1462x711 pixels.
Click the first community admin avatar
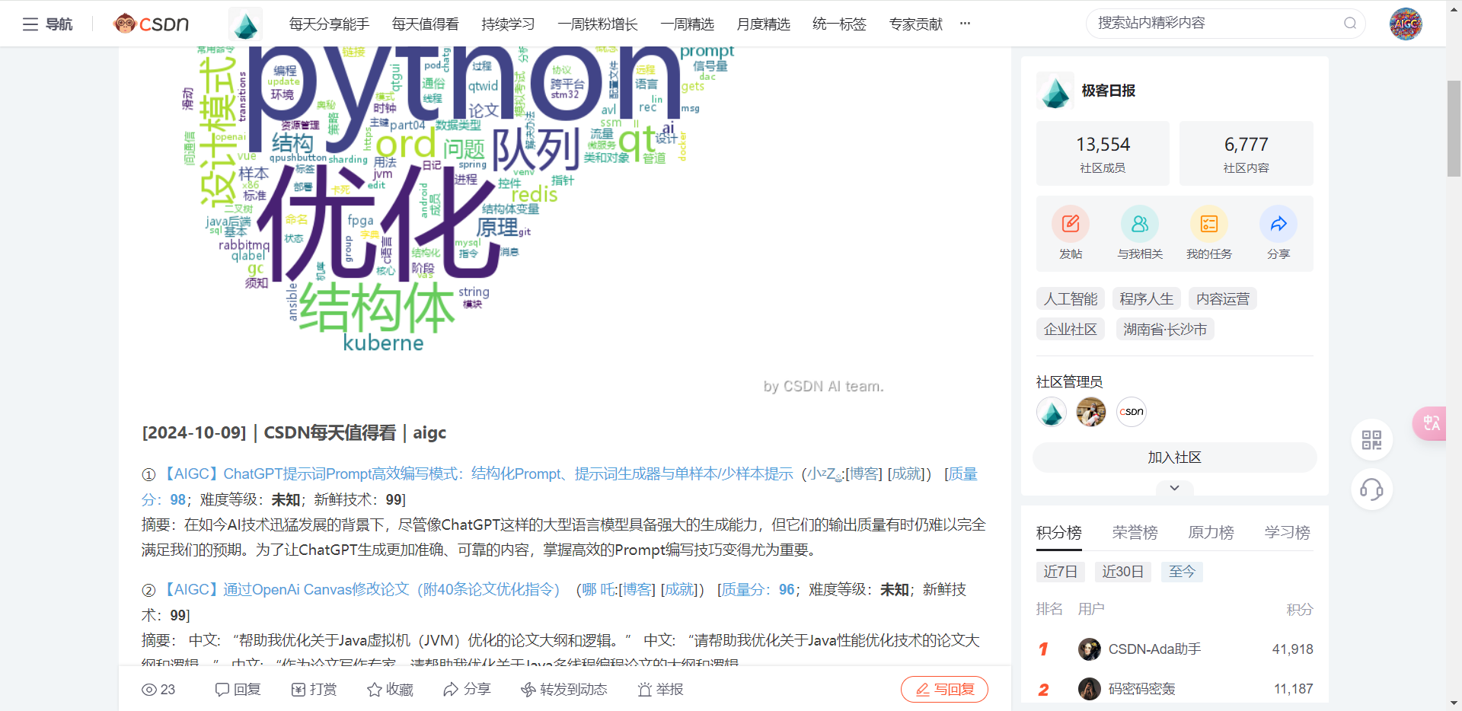coord(1052,412)
